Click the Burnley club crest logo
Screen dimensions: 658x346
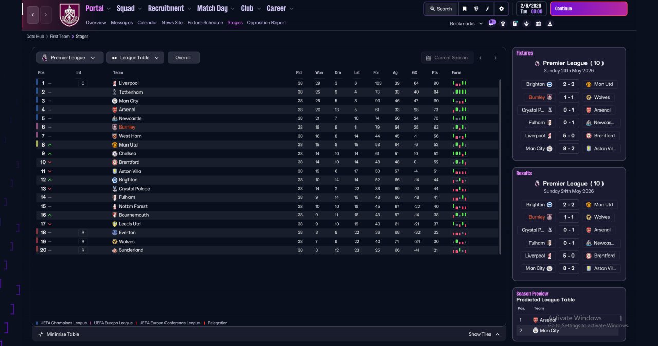69,14
